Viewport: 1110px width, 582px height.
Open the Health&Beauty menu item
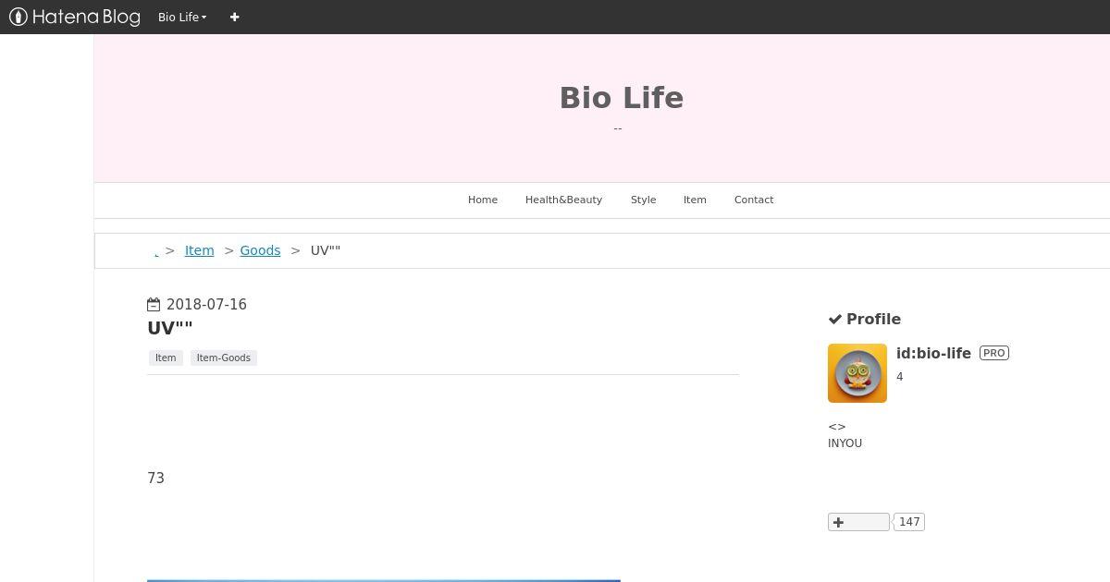pos(563,200)
